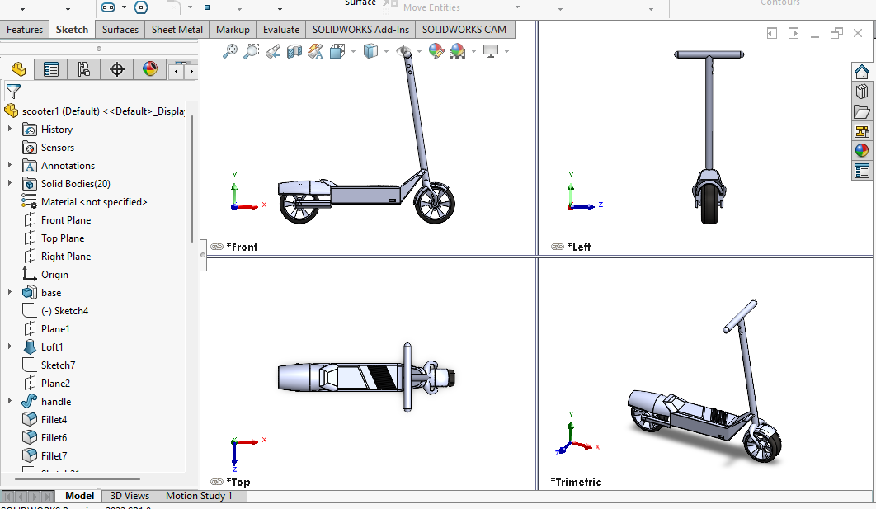876x509 pixels.
Task: Click the Previous View icon
Action: click(273, 51)
